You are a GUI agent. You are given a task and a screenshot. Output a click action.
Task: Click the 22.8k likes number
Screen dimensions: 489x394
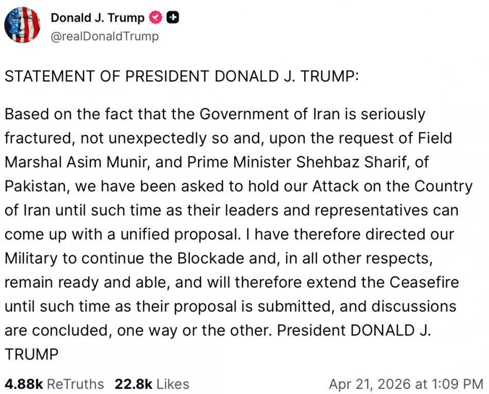(132, 384)
